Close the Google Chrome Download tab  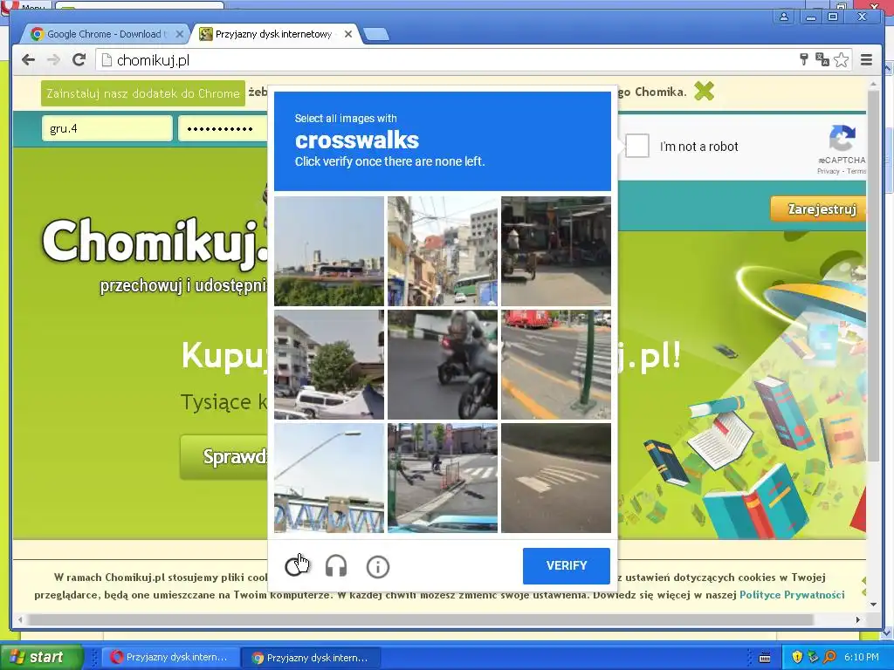180,34
